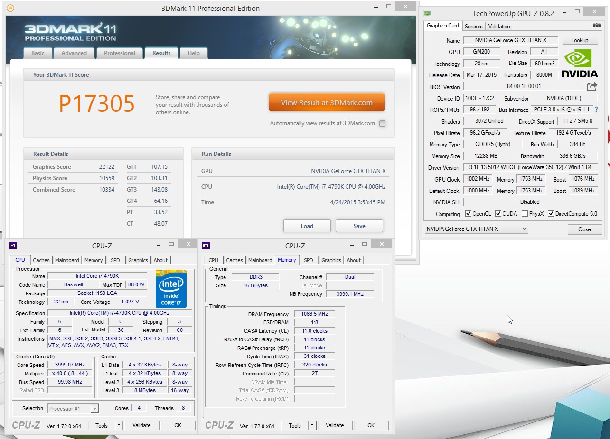This screenshot has height=439, width=610.
Task: Click the DRAM Frequency 1066.5 MHz field
Action: coord(314,314)
